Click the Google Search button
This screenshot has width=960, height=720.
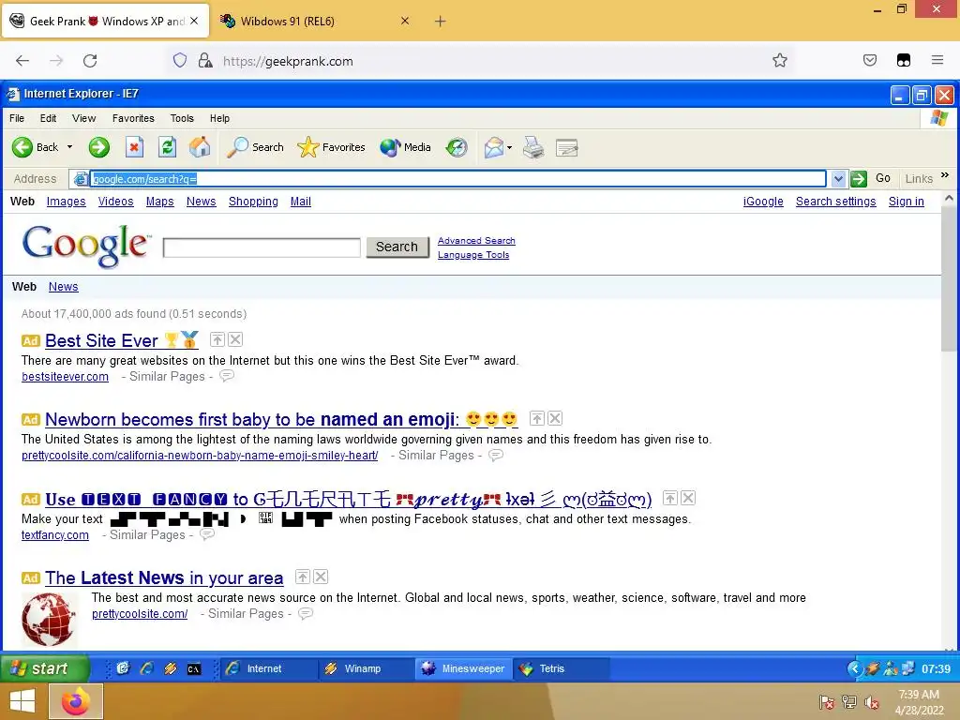(397, 247)
